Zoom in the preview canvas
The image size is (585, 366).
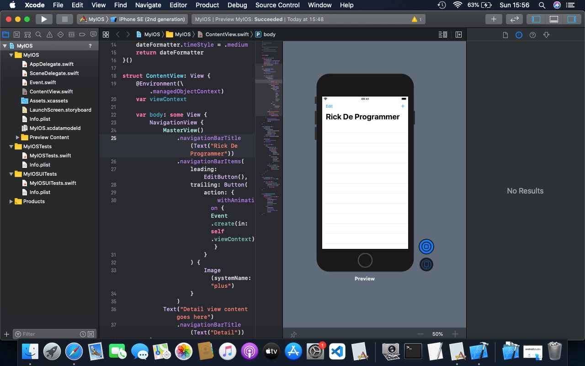tap(455, 334)
